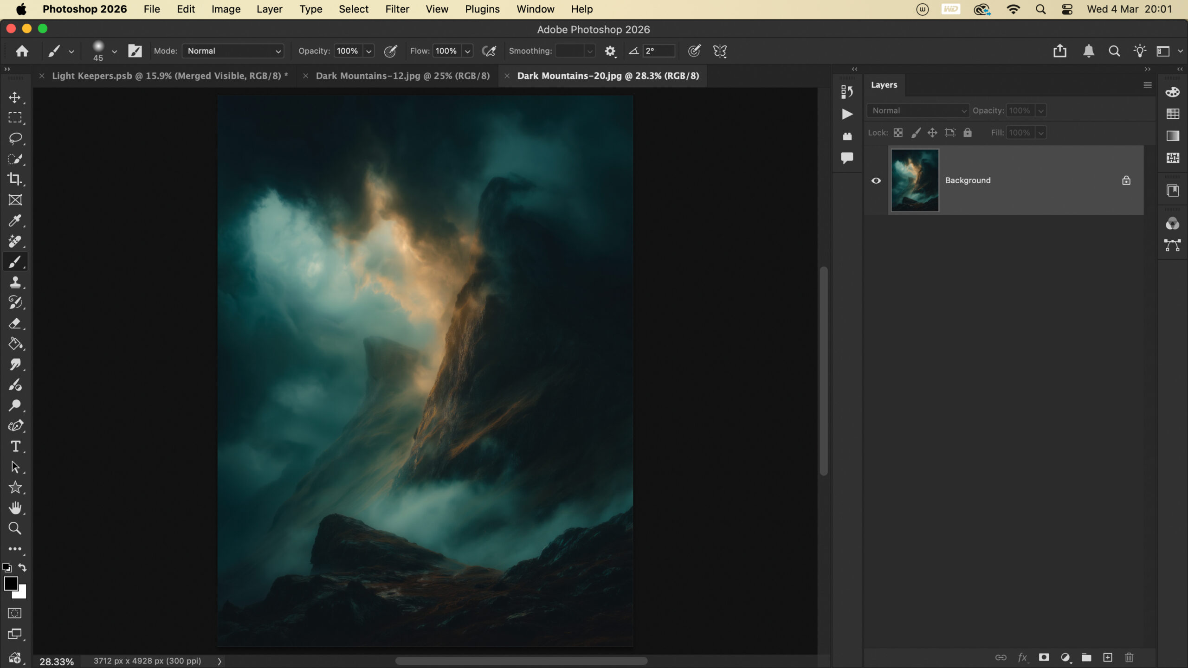Create a new layer using plus icon
This screenshot has width=1188, height=668.
pyautogui.click(x=1108, y=657)
